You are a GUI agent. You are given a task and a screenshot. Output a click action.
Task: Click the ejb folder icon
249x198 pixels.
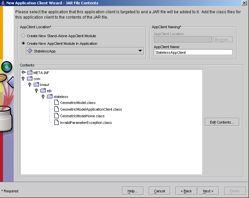43,91
